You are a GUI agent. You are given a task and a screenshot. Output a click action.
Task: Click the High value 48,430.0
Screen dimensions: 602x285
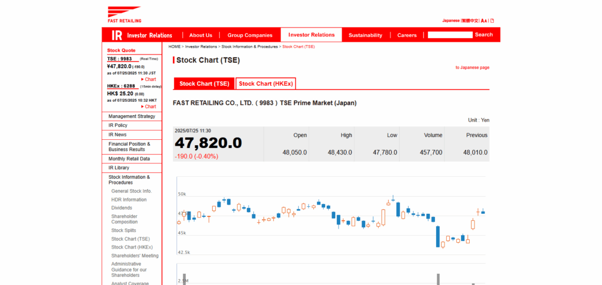tap(340, 153)
